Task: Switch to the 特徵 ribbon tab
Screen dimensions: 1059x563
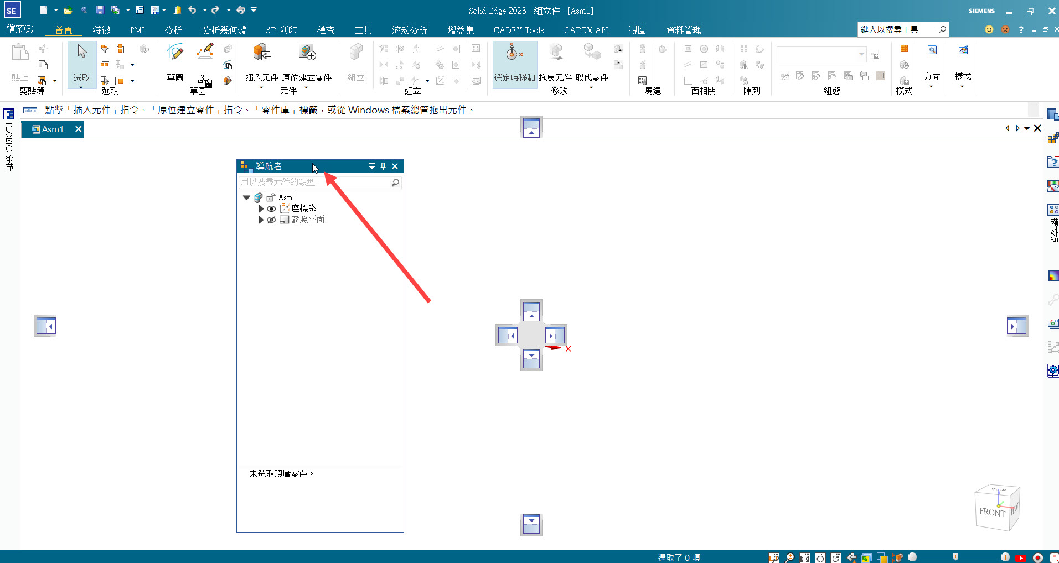Action: click(101, 30)
